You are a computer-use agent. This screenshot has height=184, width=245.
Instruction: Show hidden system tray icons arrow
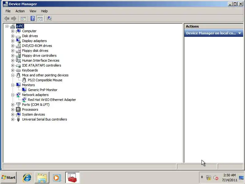pos(202,177)
